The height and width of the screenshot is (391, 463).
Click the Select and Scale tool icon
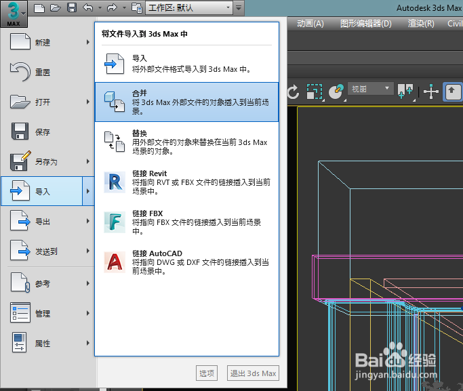315,91
